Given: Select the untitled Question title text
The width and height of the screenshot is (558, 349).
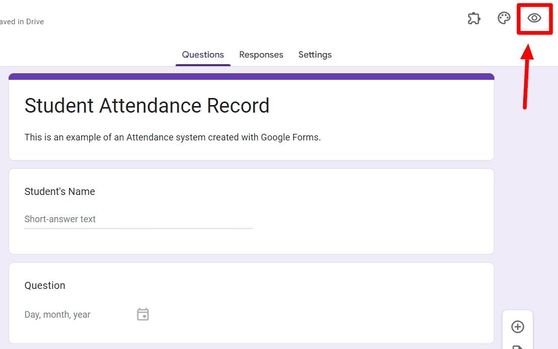Looking at the screenshot, I should 45,285.
